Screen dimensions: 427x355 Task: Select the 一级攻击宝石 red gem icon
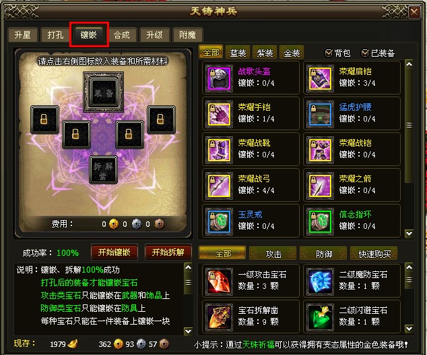pos(219,281)
